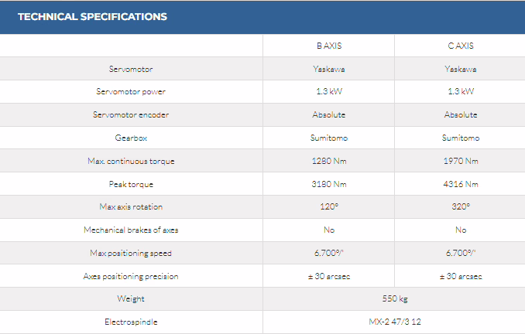Click the Peak torque row label

tap(131, 184)
